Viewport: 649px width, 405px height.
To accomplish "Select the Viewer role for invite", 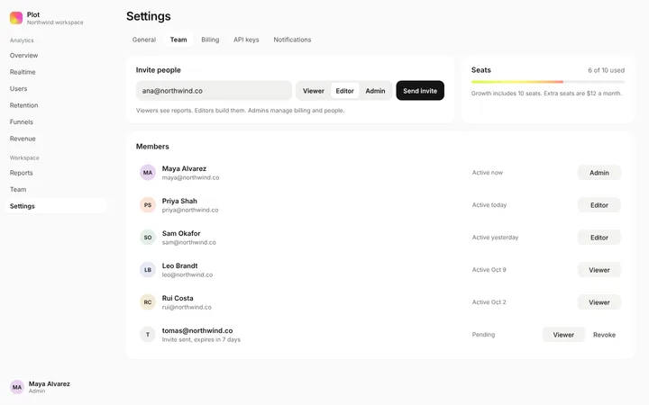I will tap(314, 91).
